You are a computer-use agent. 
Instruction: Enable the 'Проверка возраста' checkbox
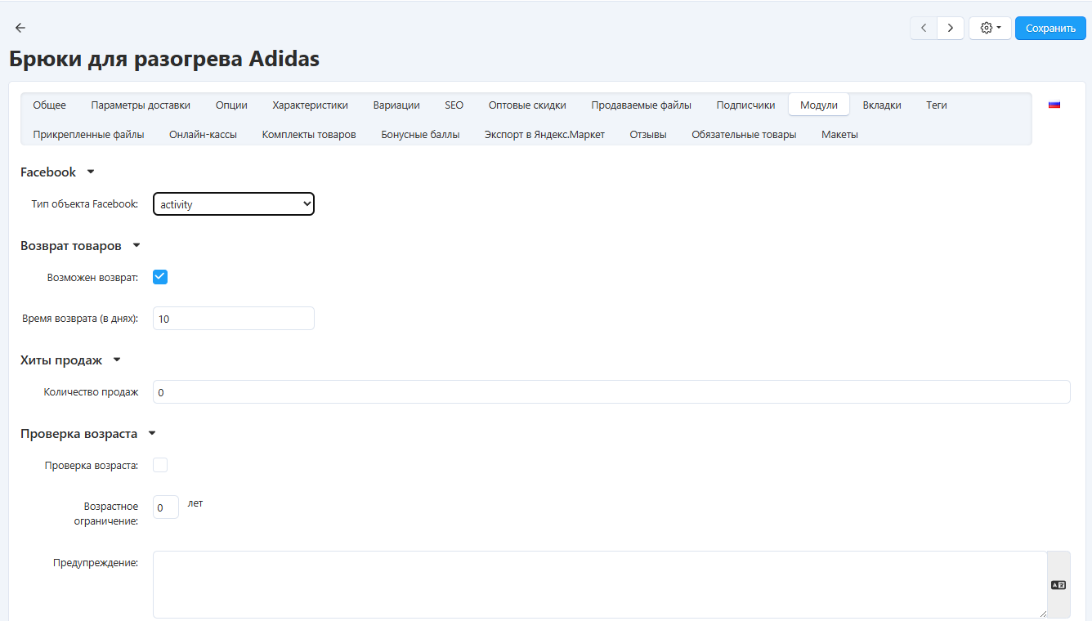160,465
